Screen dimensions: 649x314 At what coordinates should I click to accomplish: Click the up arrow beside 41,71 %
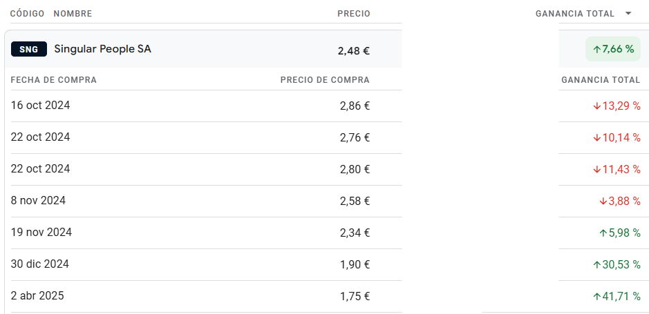(597, 296)
